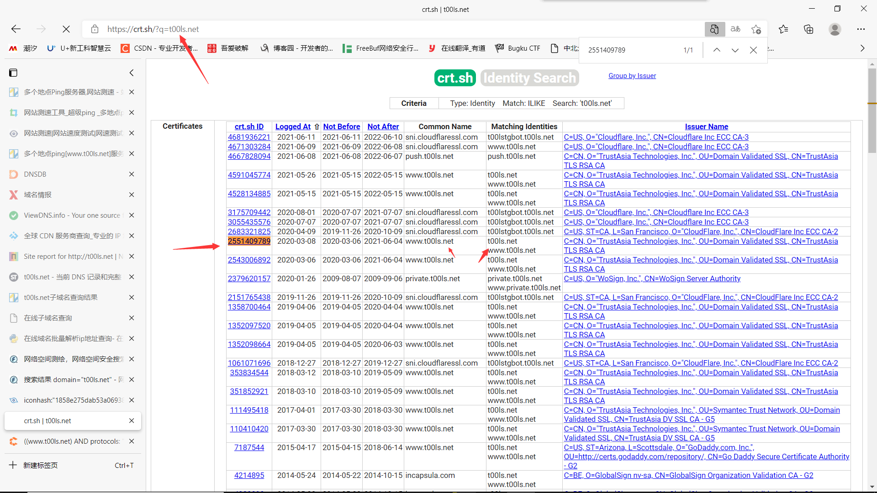Close the crt.sh | t00ls.net tab
877x493 pixels.
tap(132, 421)
